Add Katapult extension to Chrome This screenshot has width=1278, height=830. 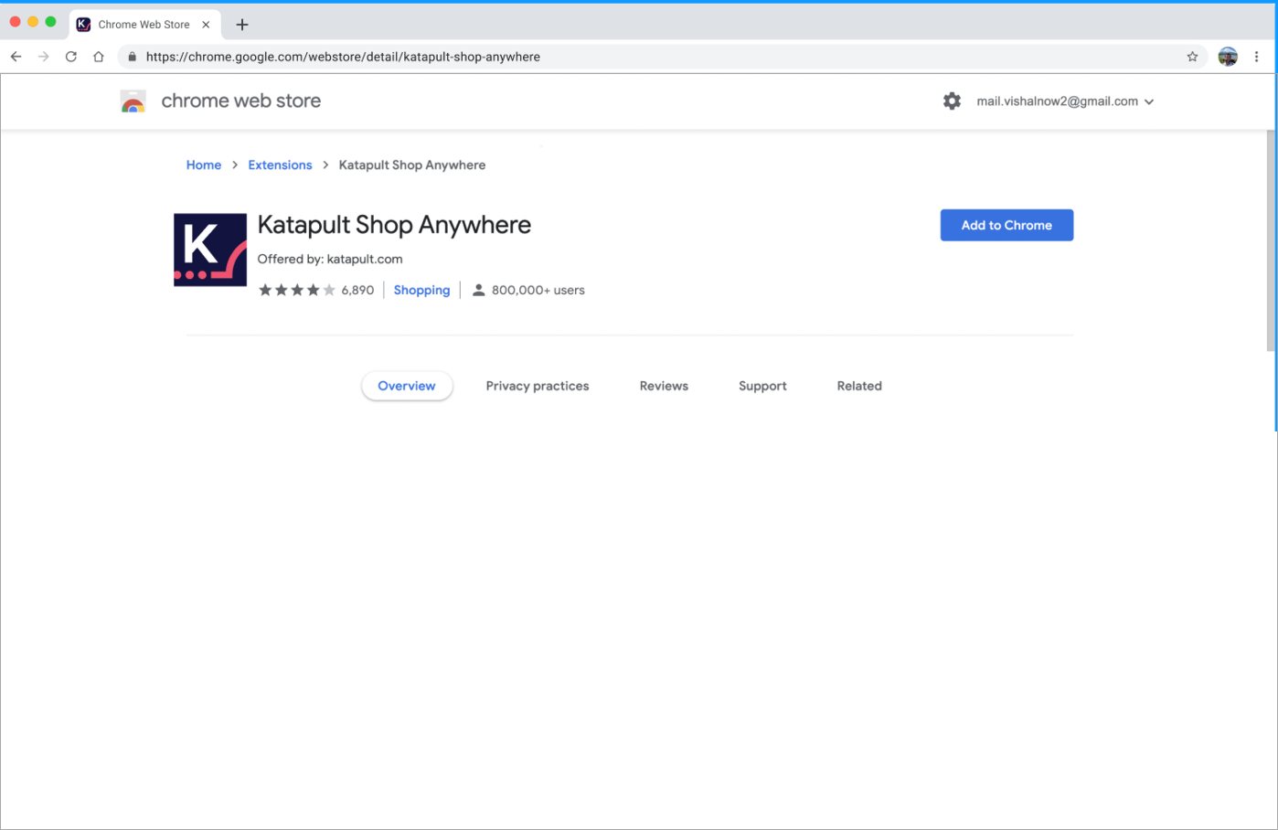tap(1006, 225)
